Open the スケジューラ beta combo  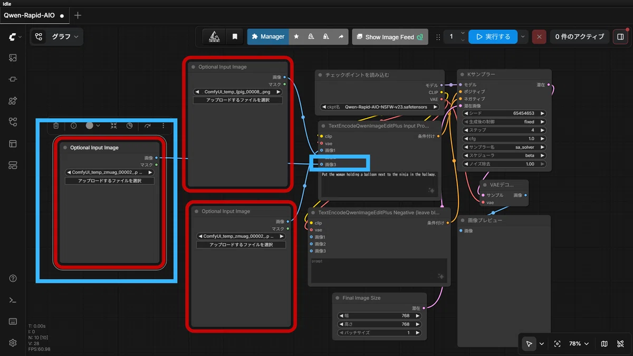504,156
